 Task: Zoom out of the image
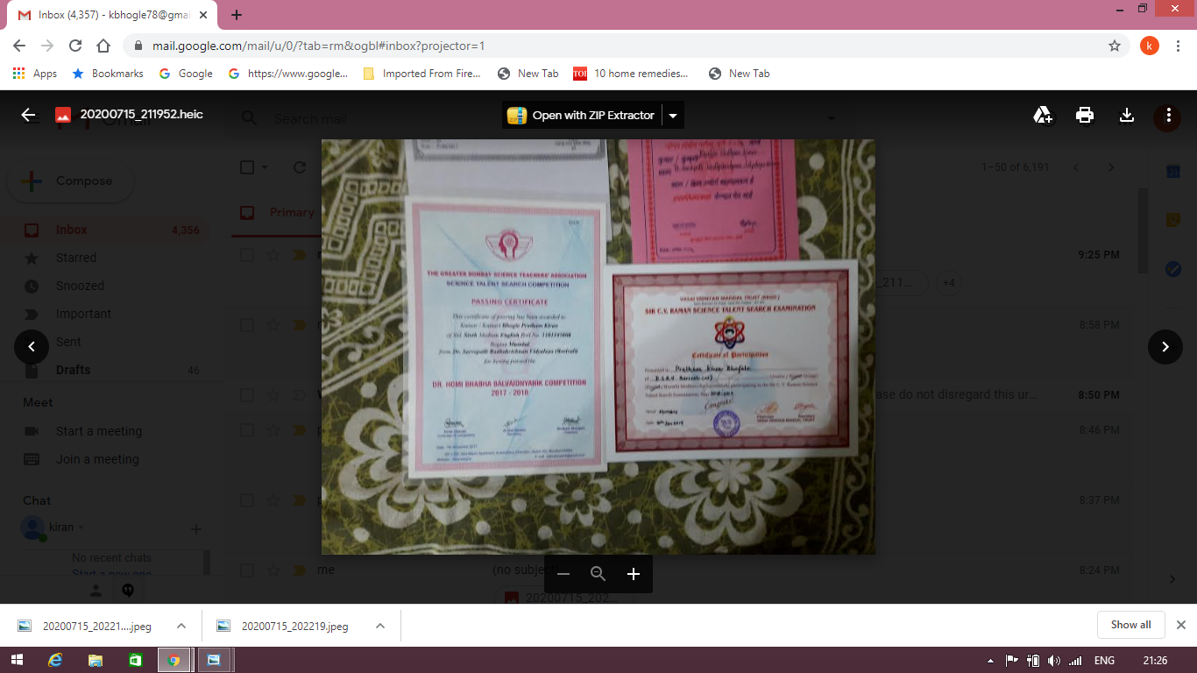(x=563, y=574)
